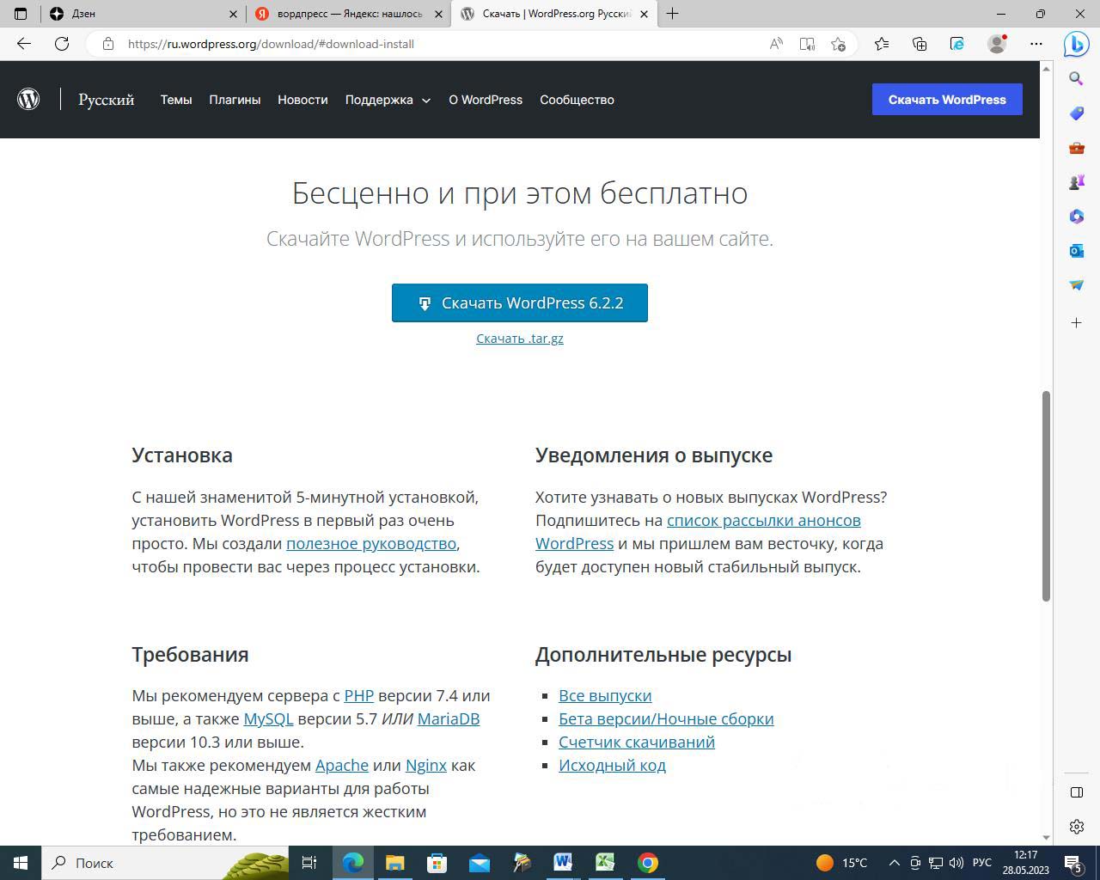Open Outlook icon in Edge sidebar
The height and width of the screenshot is (880, 1100).
(1076, 251)
